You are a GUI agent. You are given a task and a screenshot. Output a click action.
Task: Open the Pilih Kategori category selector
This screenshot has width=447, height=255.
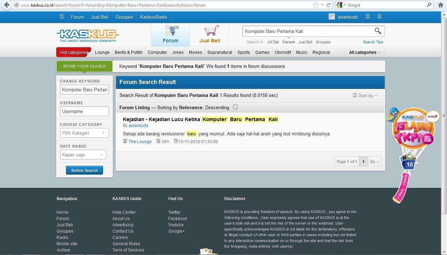[x=84, y=133]
